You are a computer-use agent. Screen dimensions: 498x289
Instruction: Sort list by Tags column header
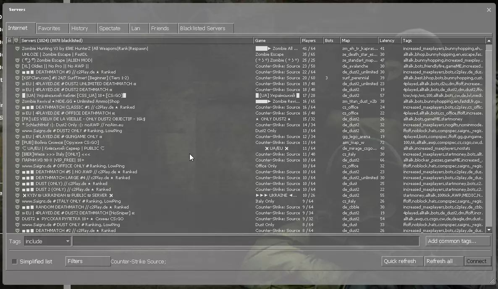pos(443,40)
